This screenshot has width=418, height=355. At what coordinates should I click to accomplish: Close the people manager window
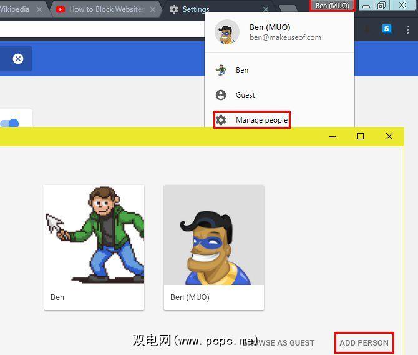coord(389,136)
